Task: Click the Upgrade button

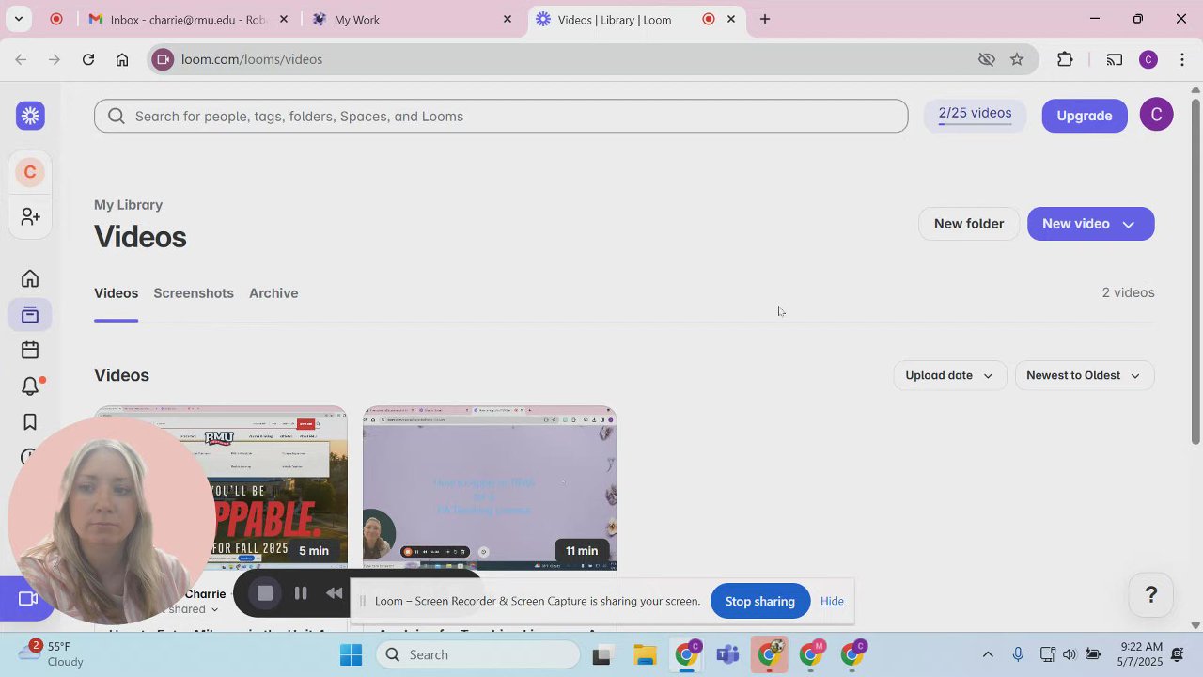Action: coord(1085,116)
